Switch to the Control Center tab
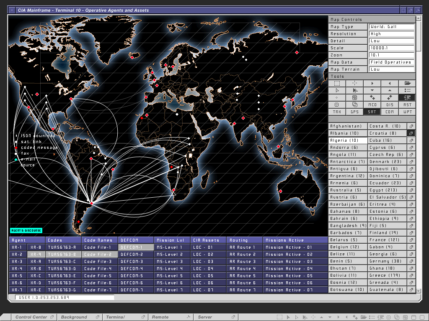Viewport: 429px width, 321px height. 31,317
